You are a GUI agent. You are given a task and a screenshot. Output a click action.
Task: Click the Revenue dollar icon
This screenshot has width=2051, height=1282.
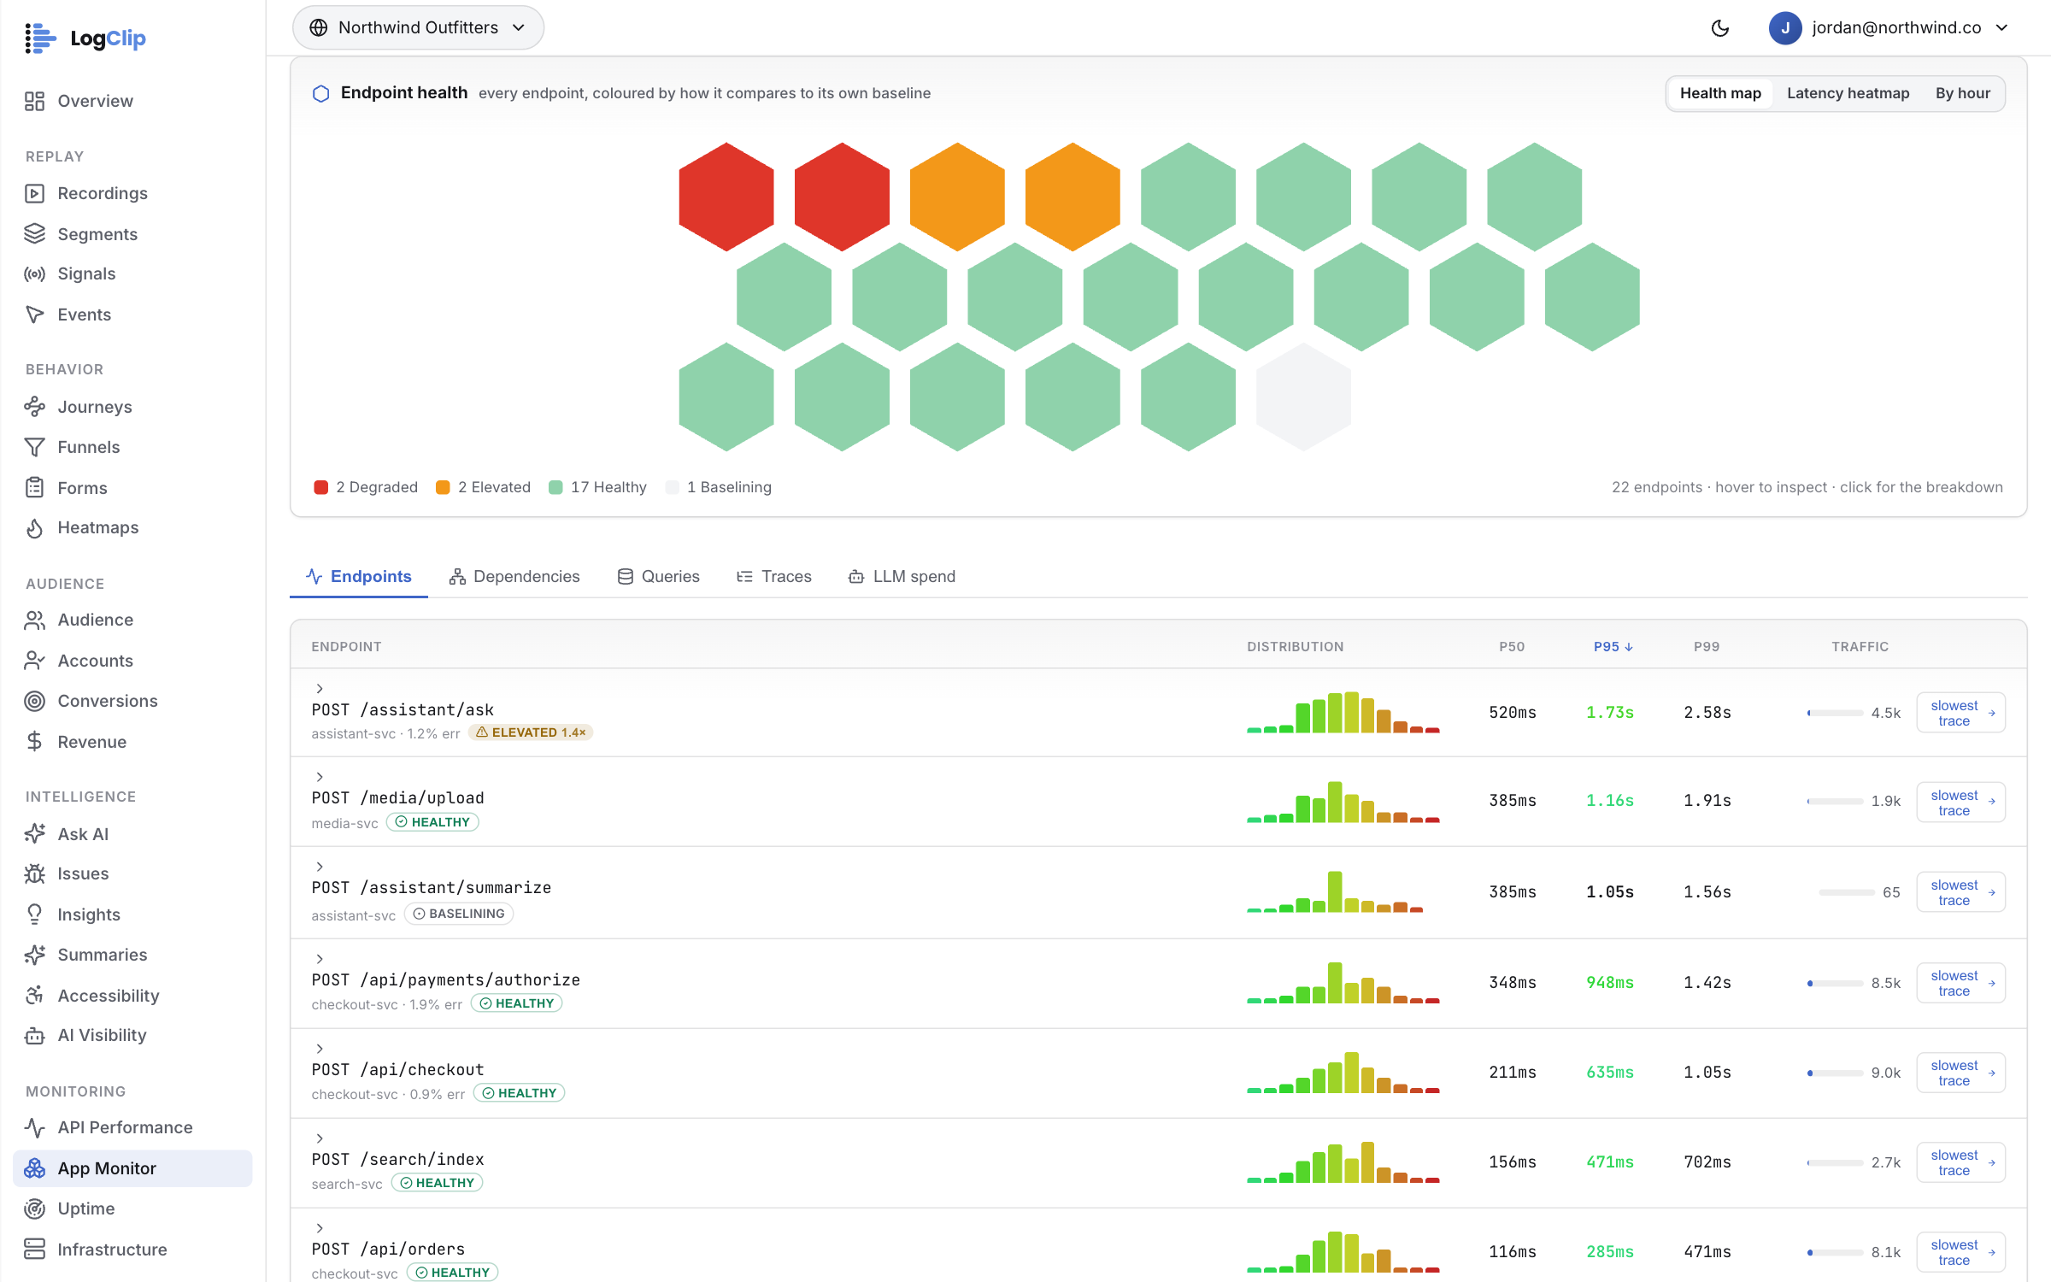pos(34,742)
